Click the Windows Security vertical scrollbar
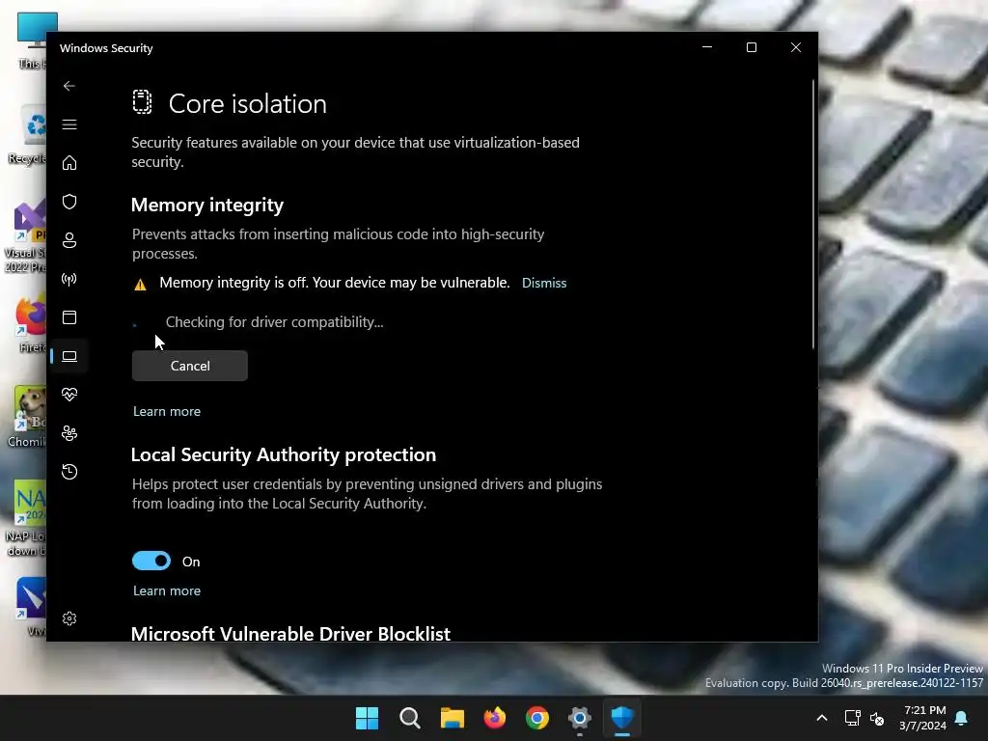988x741 pixels. click(x=812, y=214)
